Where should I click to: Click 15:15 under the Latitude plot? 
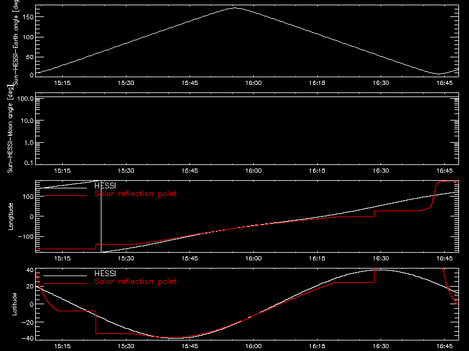[x=62, y=346]
